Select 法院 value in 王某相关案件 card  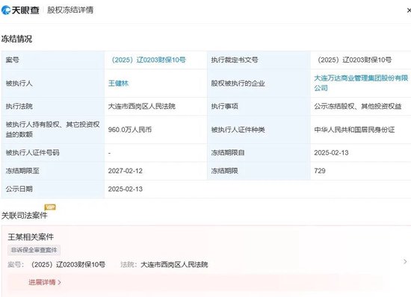tap(174, 265)
